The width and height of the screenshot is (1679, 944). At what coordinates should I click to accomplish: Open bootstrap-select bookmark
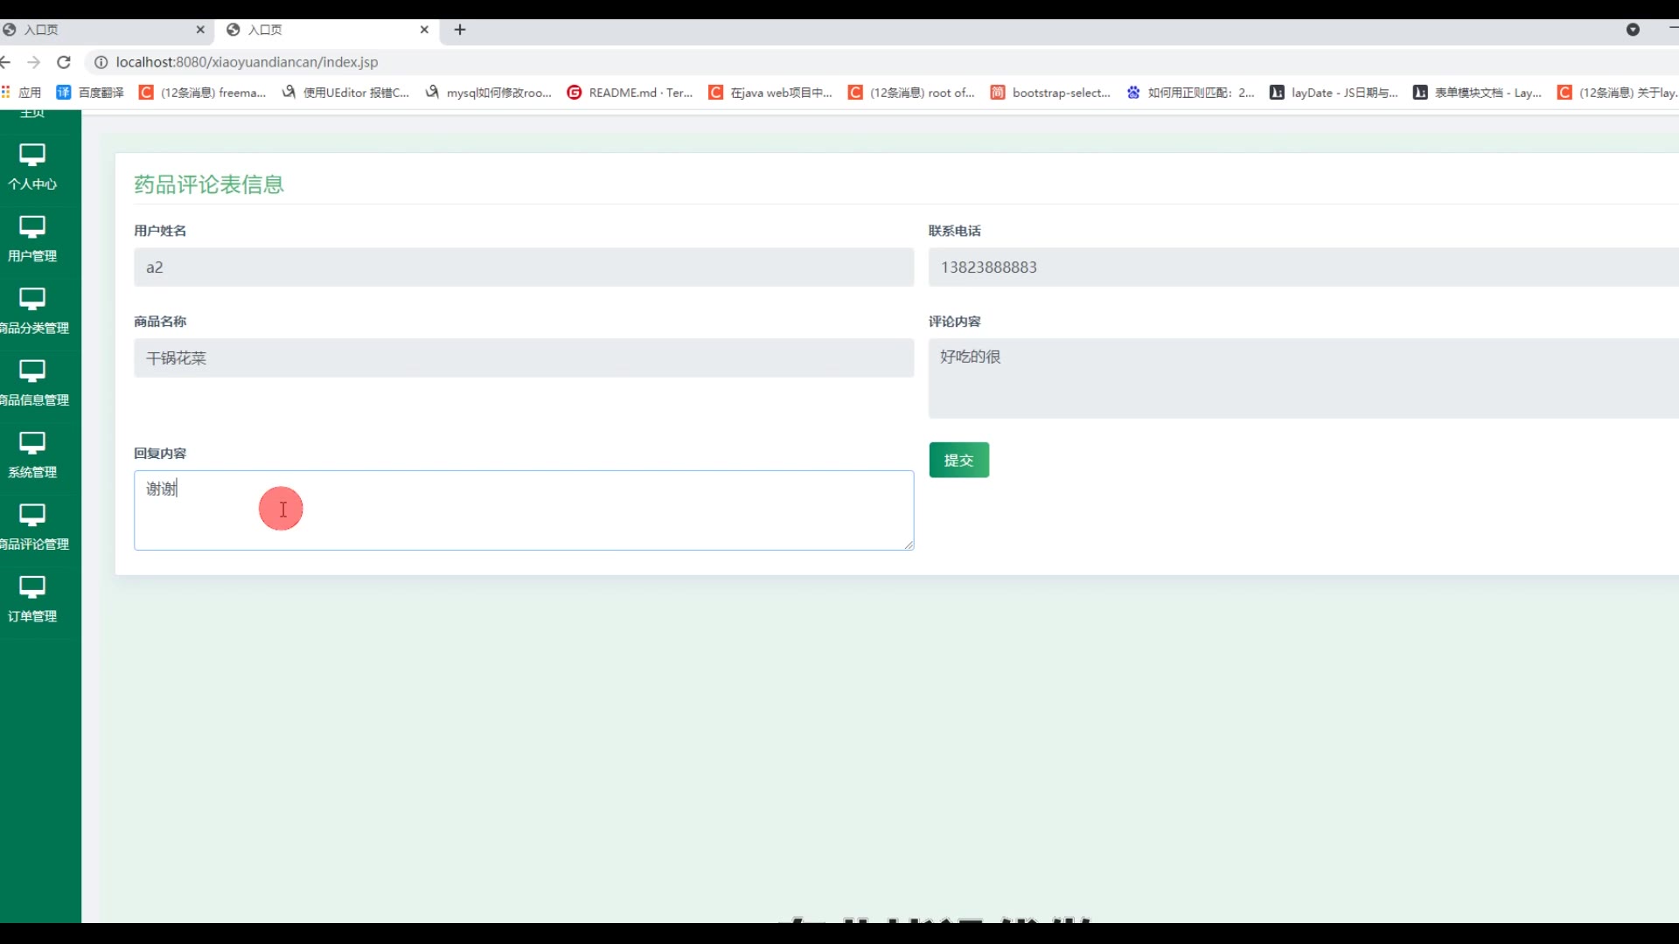pos(1051,93)
